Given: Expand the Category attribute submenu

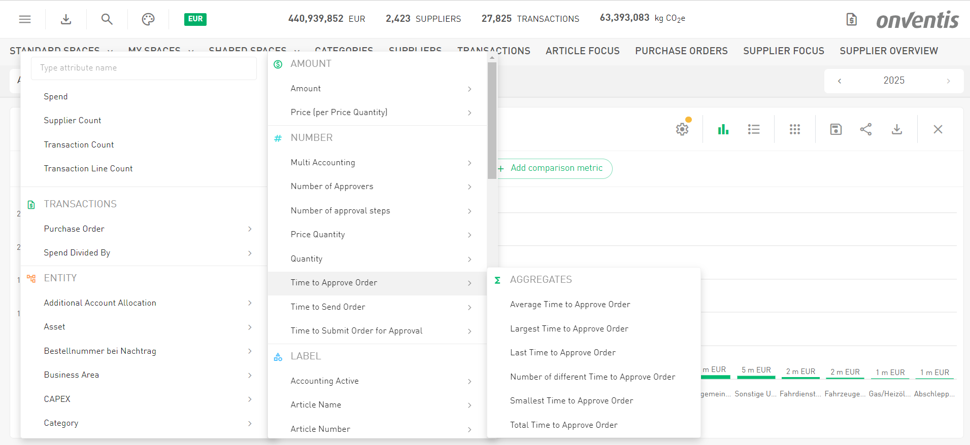Looking at the screenshot, I should (147, 423).
